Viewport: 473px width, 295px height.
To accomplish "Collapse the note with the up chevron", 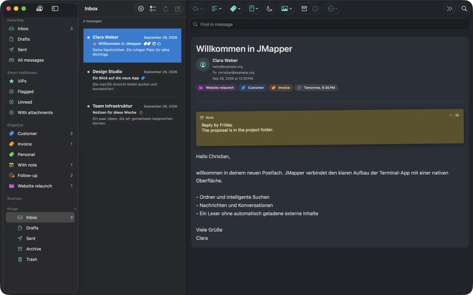I will pos(451,115).
